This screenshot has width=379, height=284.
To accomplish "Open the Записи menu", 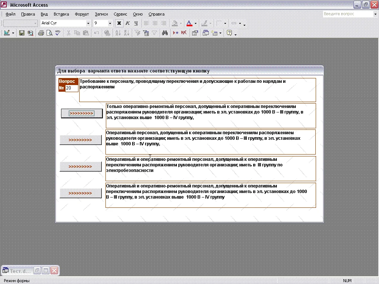I will 101,14.
